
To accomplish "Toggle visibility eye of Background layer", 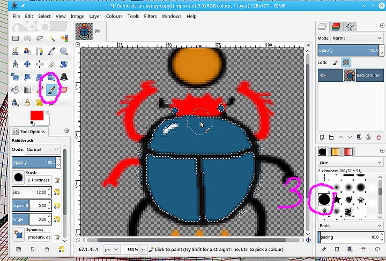I will tap(323, 75).
